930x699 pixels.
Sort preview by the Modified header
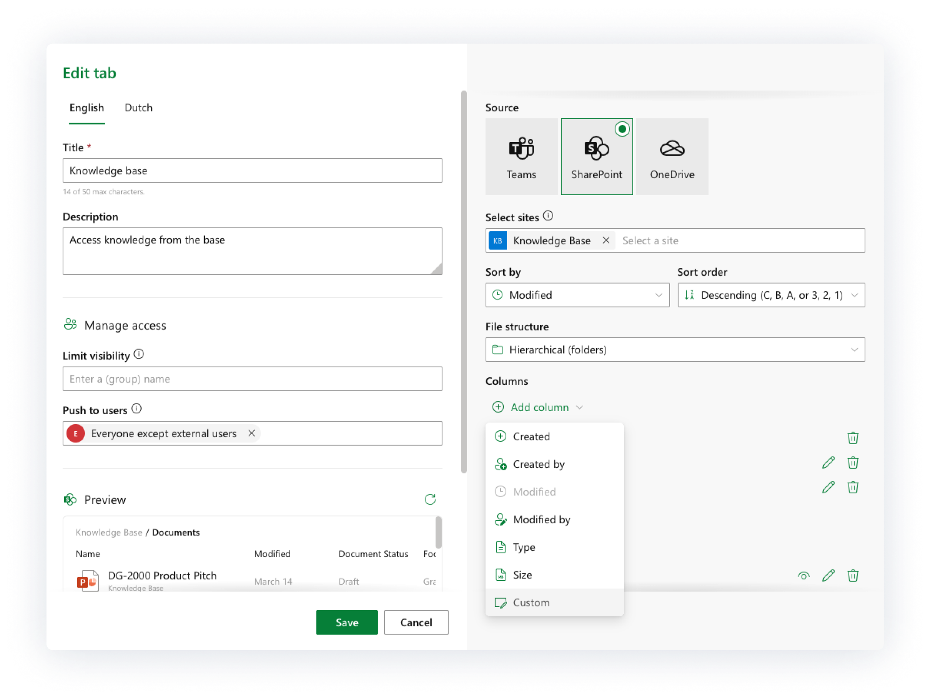[272, 554]
